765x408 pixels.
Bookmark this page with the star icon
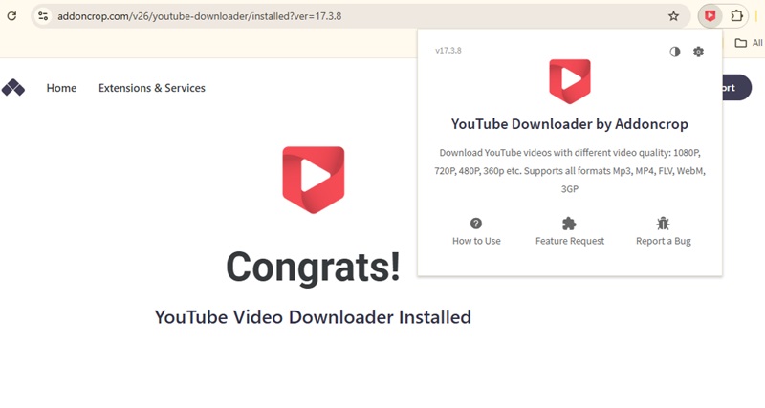tap(673, 16)
